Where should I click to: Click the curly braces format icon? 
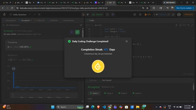(184, 25)
